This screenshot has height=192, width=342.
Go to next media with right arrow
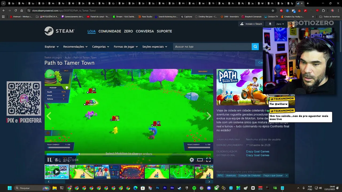tap(209, 116)
